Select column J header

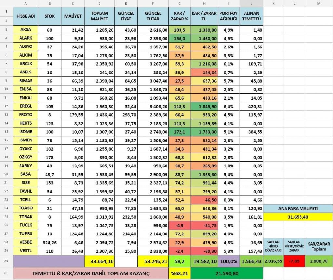251,3
